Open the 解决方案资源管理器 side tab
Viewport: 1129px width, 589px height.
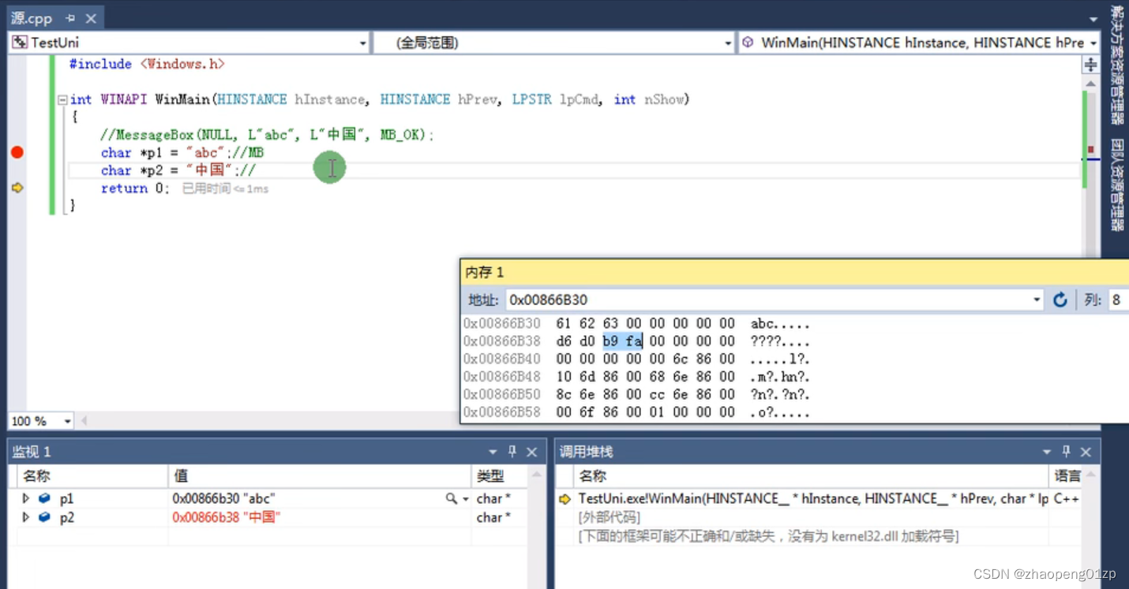(x=1117, y=65)
